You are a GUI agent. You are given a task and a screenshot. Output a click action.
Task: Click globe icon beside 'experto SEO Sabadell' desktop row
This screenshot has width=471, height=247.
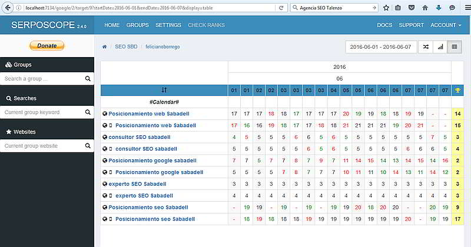tap(105, 184)
